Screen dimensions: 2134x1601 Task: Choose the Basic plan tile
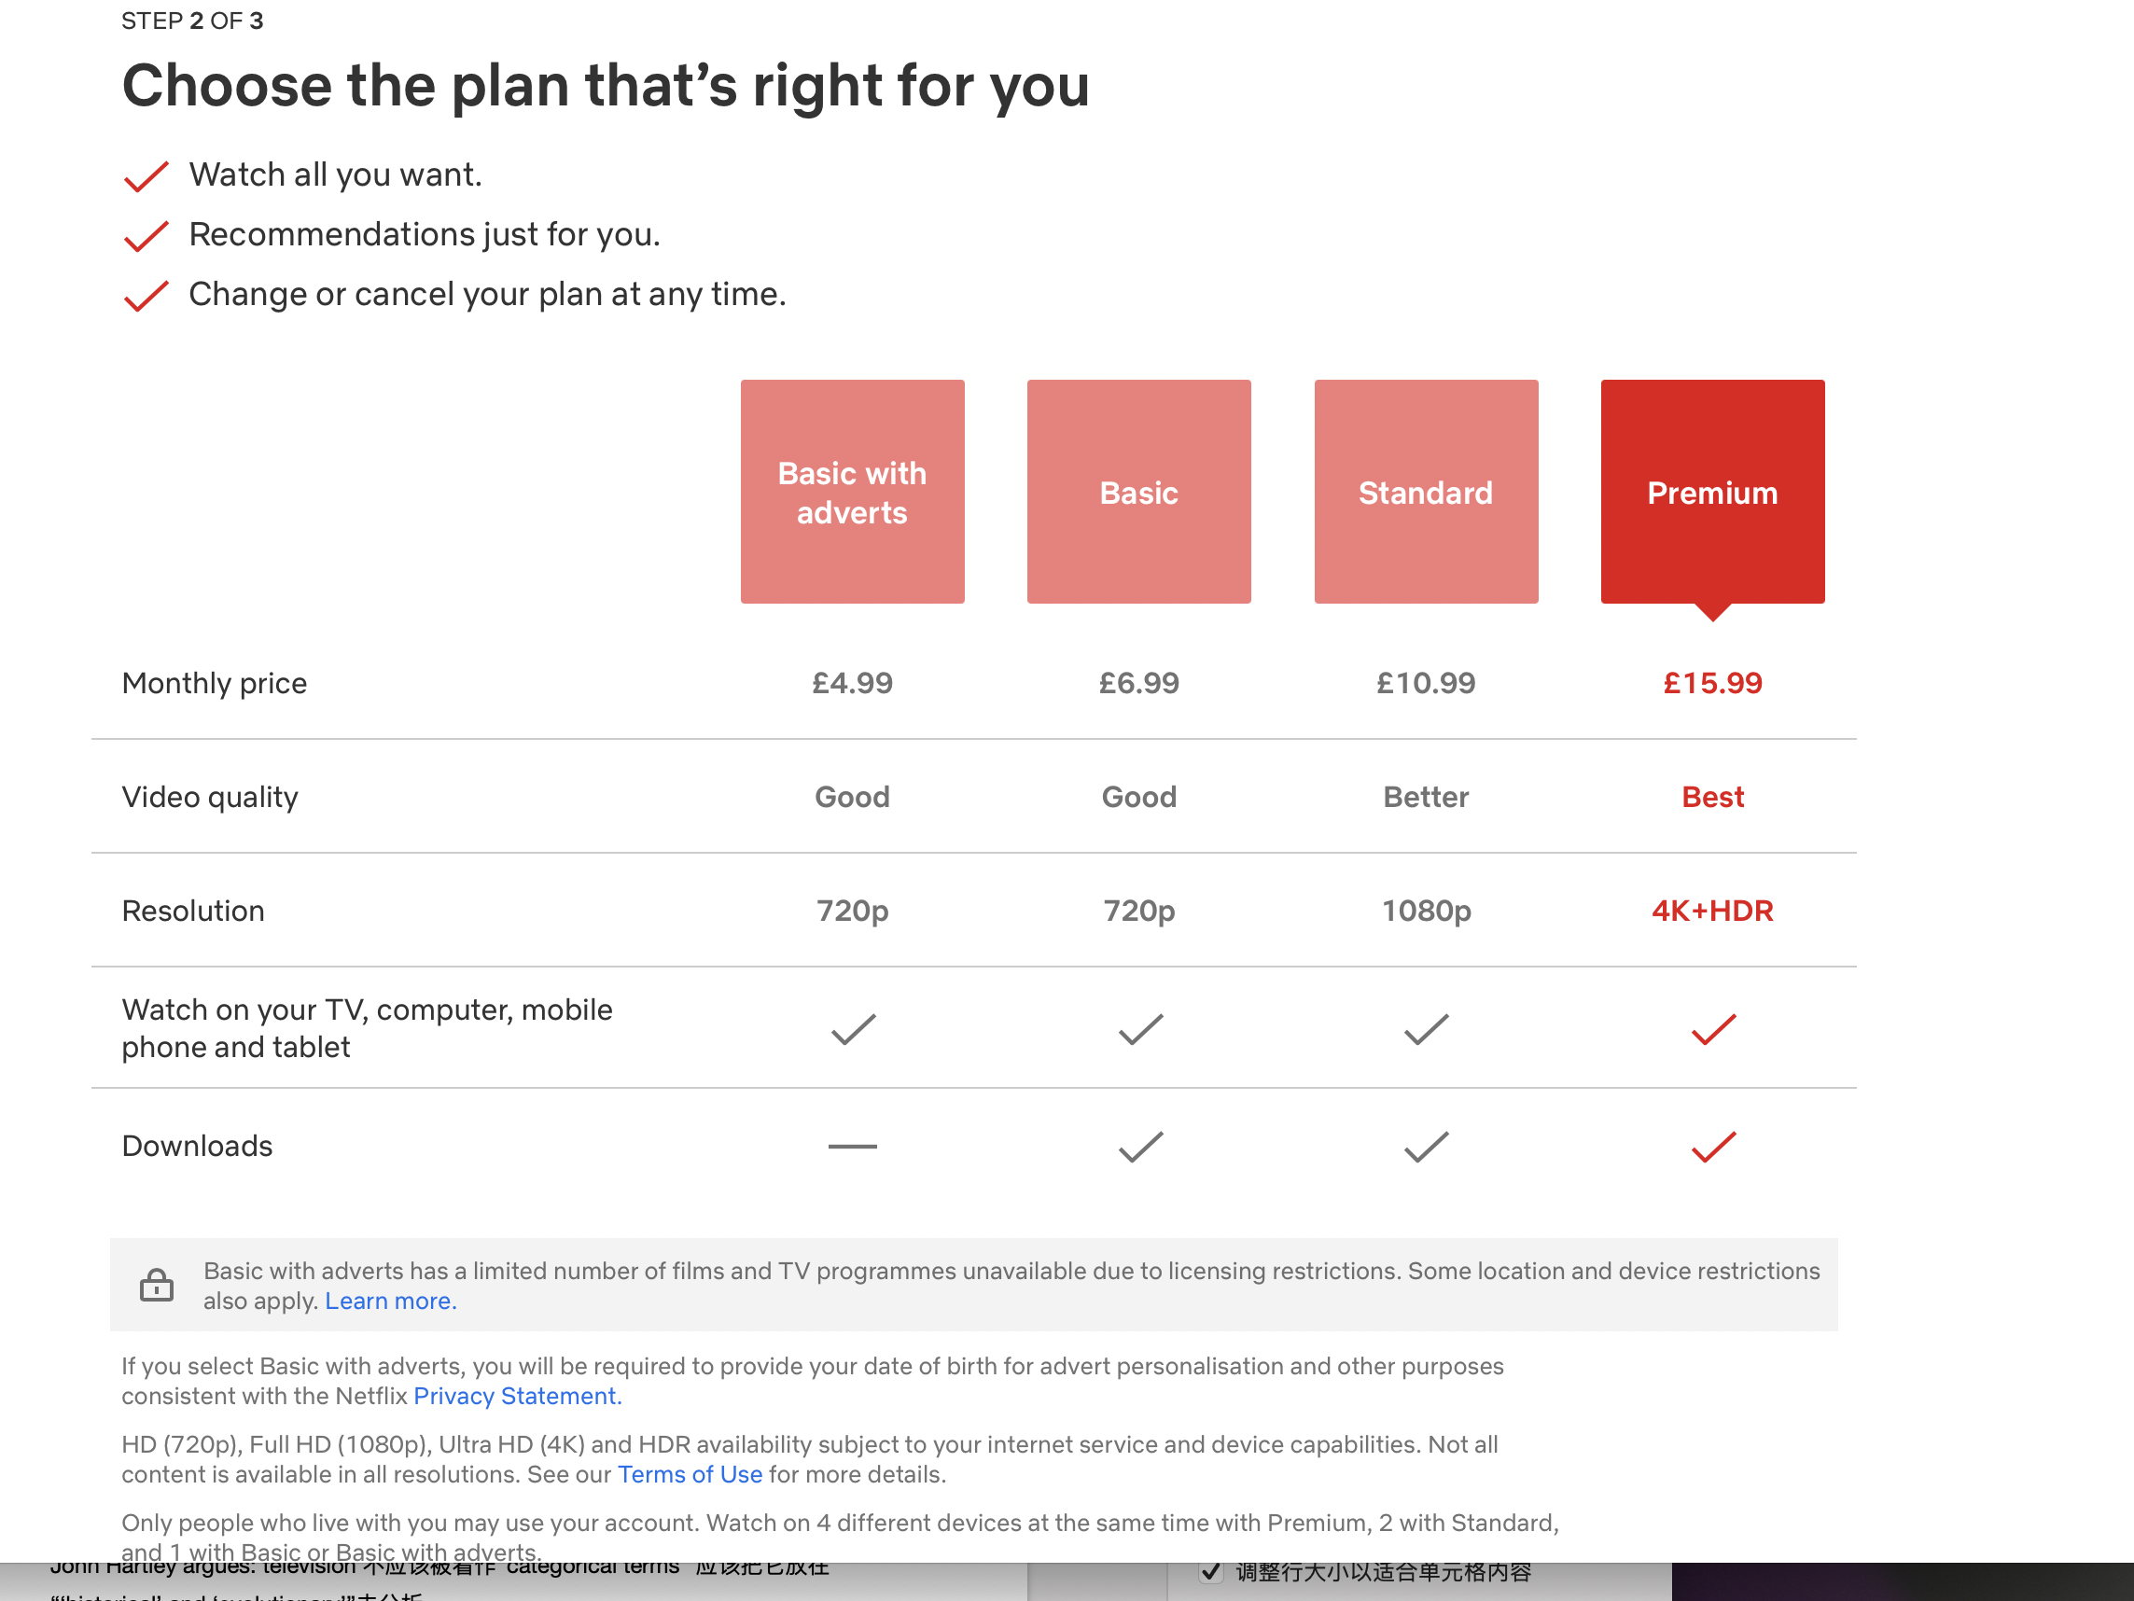click(x=1138, y=492)
